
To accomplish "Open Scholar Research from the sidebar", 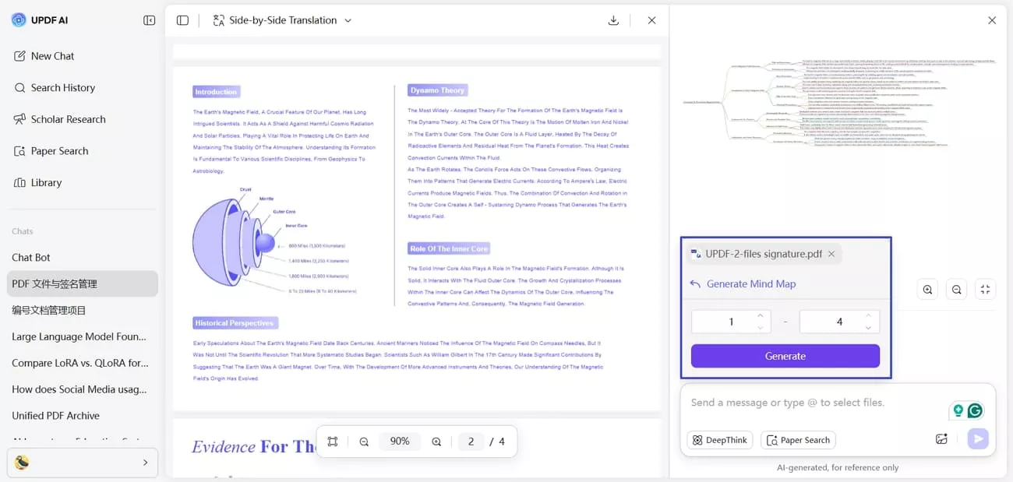I will click(69, 119).
